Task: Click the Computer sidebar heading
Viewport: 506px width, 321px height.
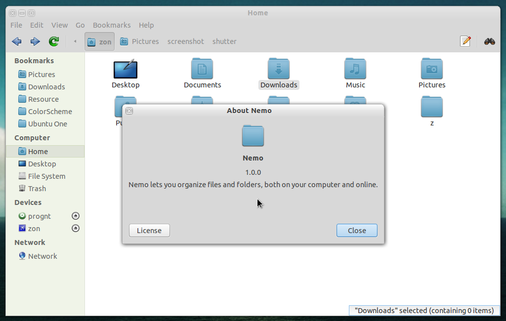Action: (32, 138)
